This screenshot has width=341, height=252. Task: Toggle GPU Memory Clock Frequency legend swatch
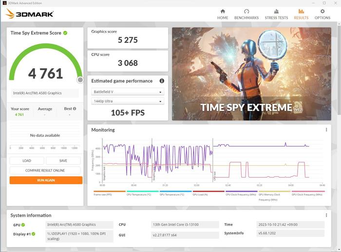point(275,191)
